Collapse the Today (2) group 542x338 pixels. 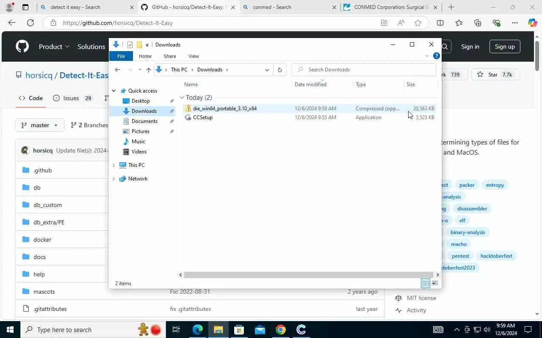tap(182, 98)
